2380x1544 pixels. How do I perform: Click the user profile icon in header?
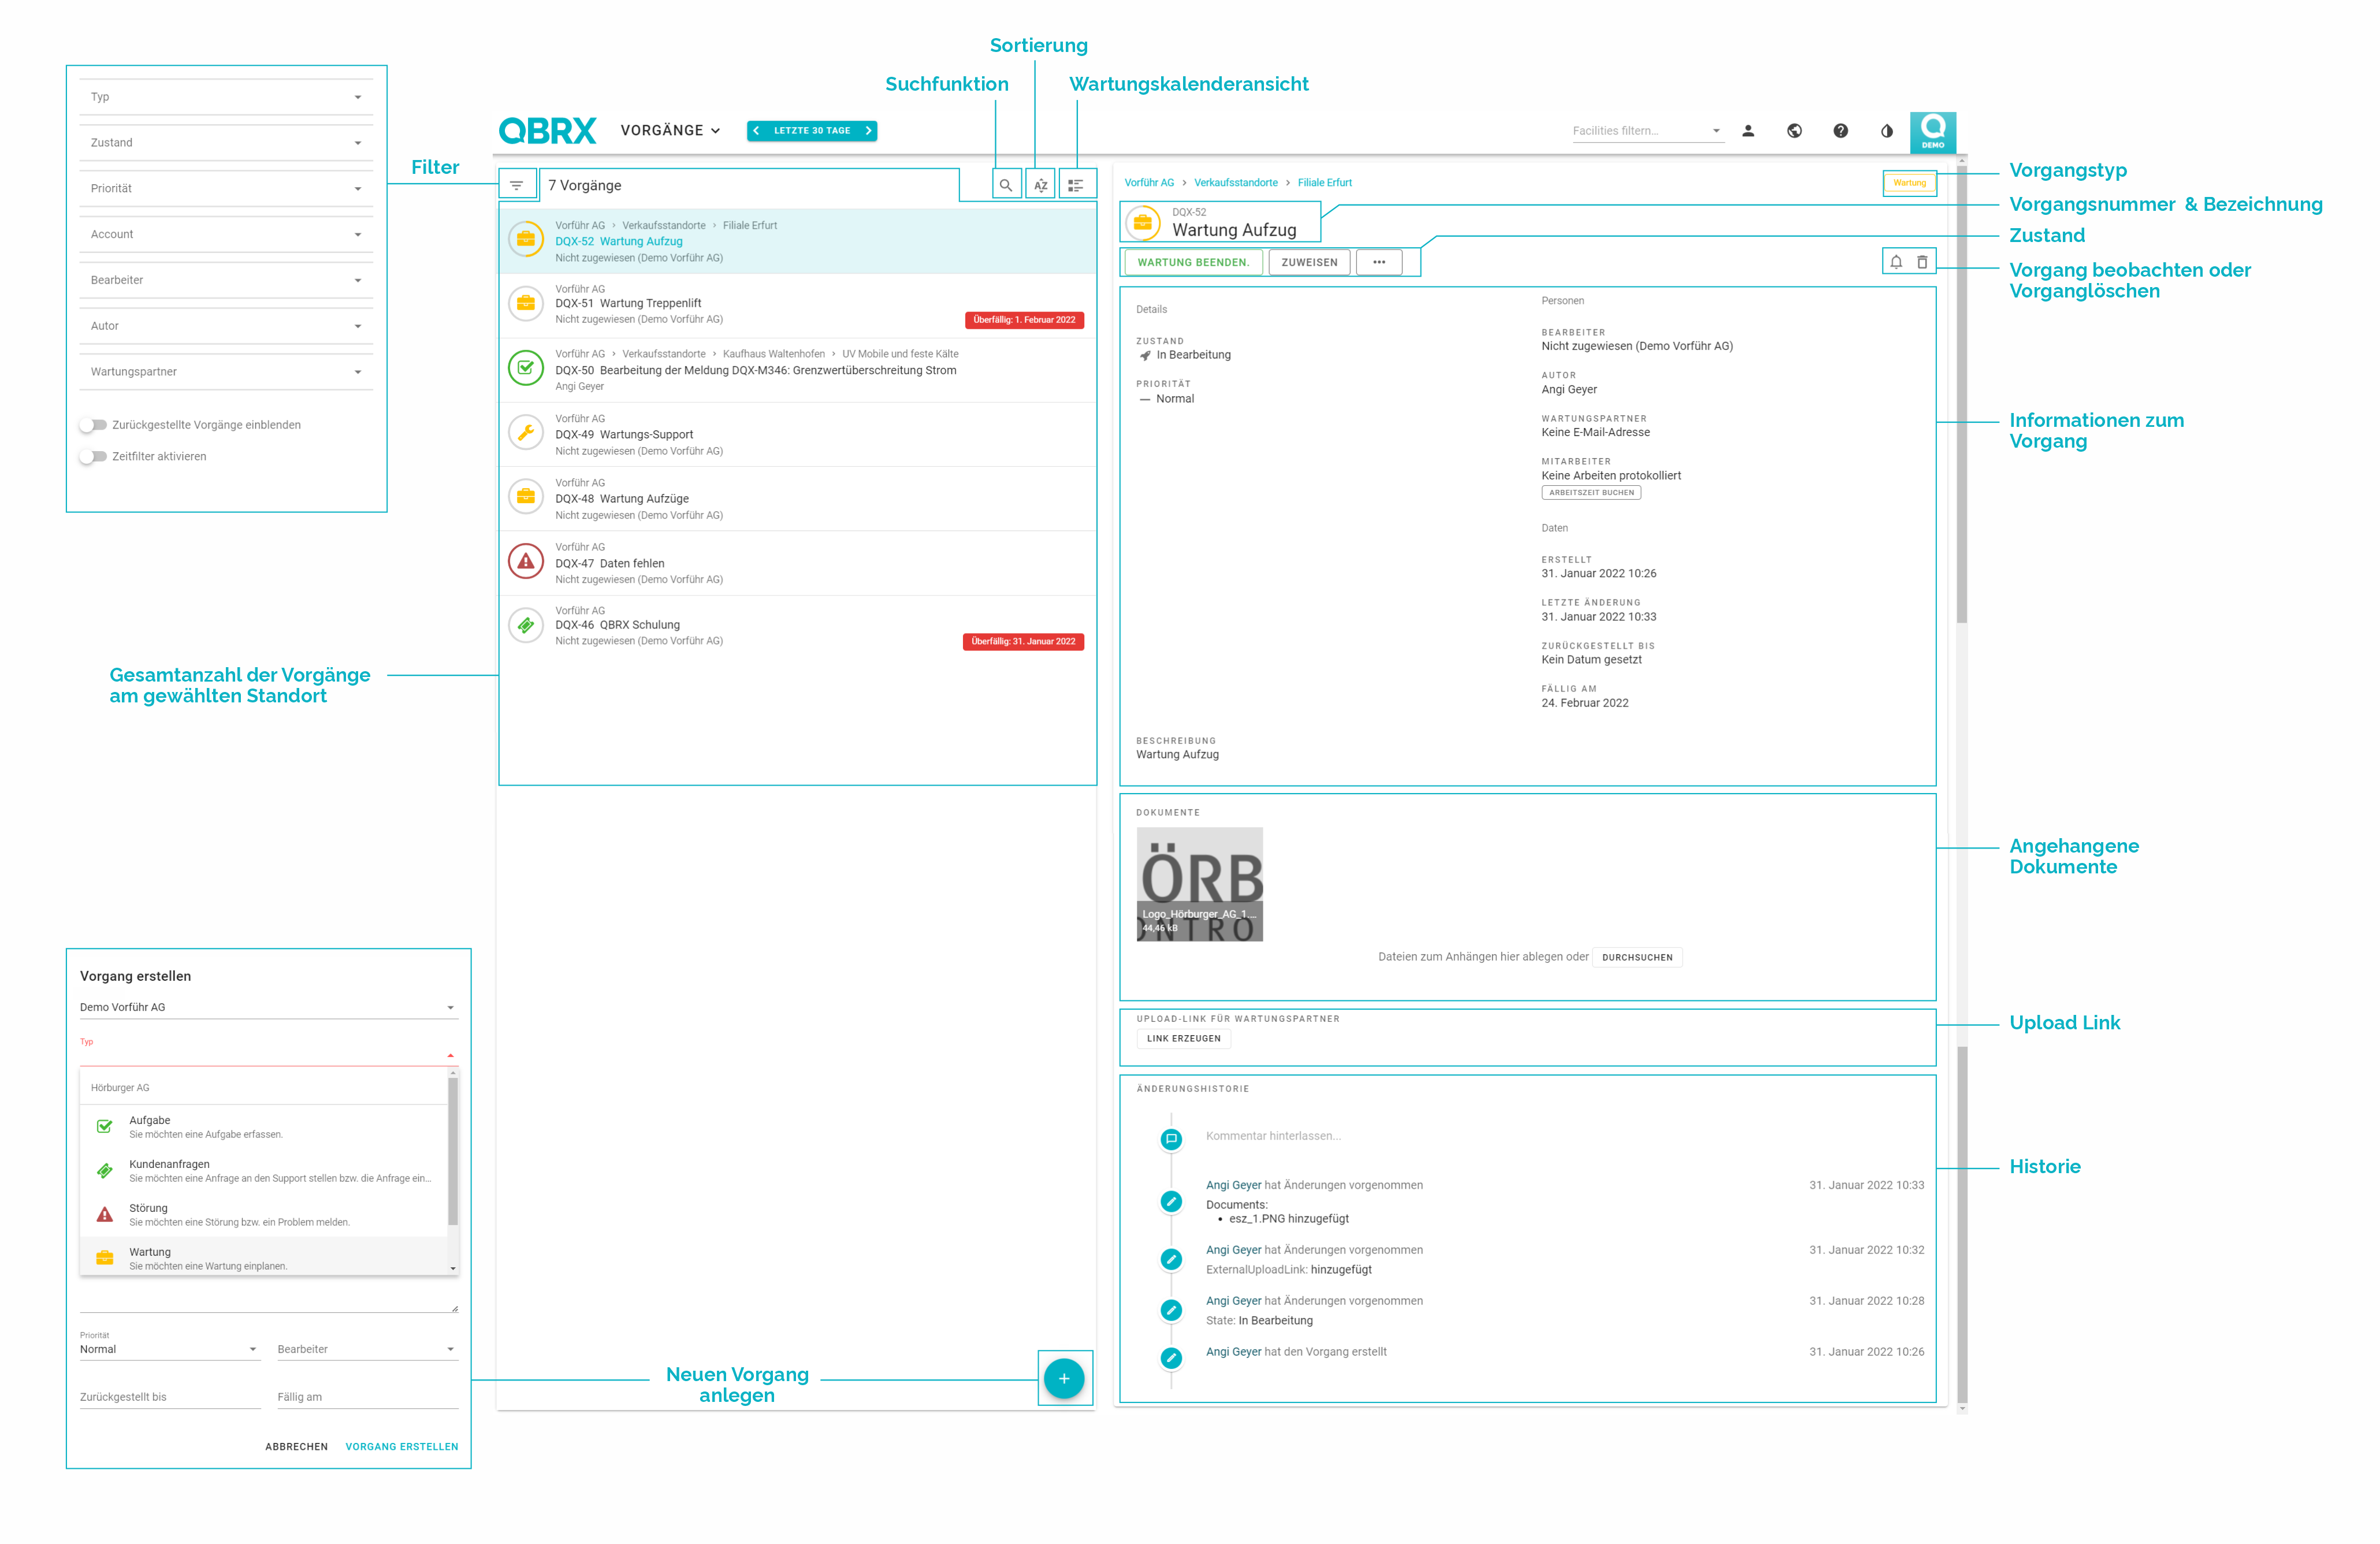(1748, 131)
